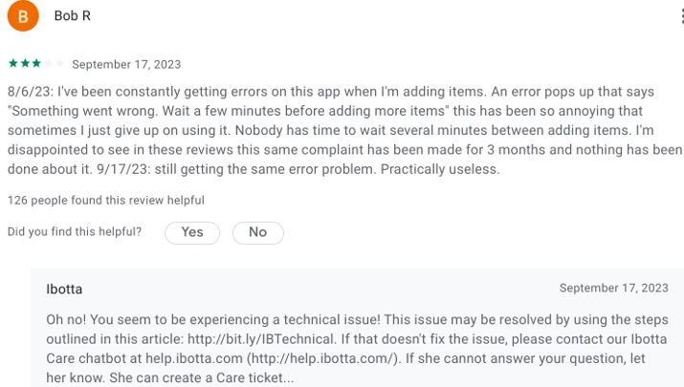Image resolution: width=684 pixels, height=387 pixels.
Task: Click the Ibotta developer name in reply
Action: pos(64,290)
